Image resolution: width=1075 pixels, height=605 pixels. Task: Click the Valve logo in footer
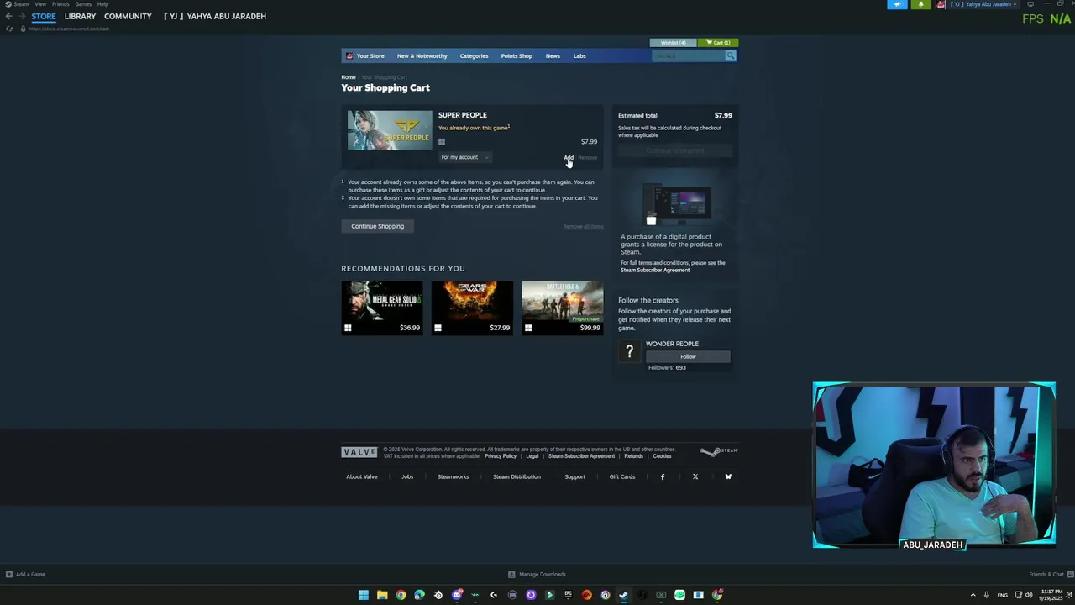tap(359, 452)
